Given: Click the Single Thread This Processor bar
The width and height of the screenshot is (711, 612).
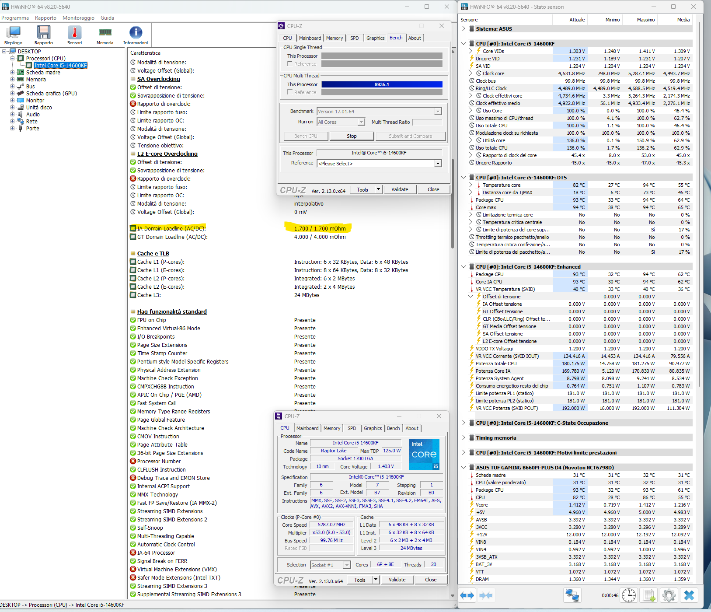Looking at the screenshot, I should click(x=382, y=56).
